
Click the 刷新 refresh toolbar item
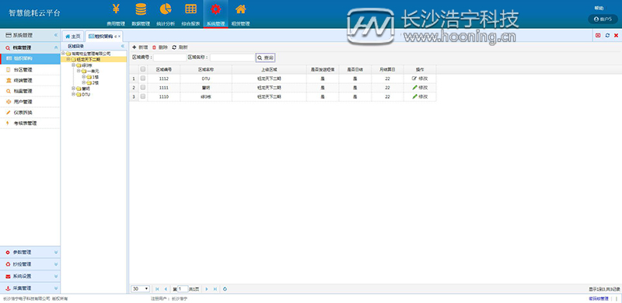click(x=180, y=47)
